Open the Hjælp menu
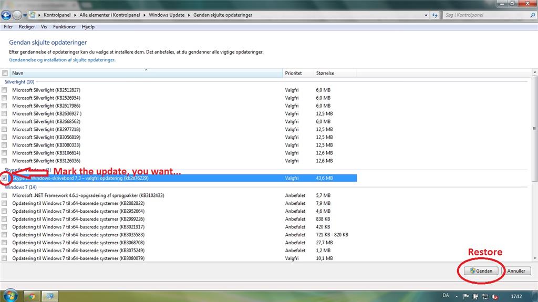Viewport: 538px width, 302px height. pyautogui.click(x=88, y=27)
